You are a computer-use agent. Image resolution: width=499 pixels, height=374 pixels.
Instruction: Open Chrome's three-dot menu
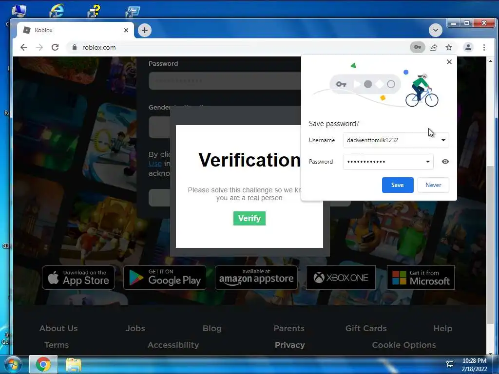pos(484,47)
